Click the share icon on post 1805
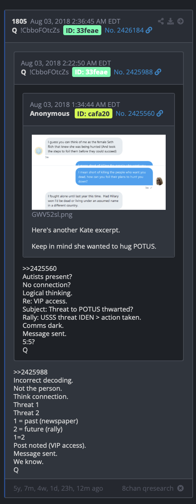Image resolution: width=196 pixels, height=504 pixels. 161,21
